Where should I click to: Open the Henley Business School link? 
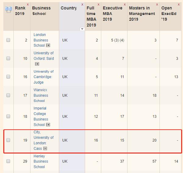pos(41,161)
